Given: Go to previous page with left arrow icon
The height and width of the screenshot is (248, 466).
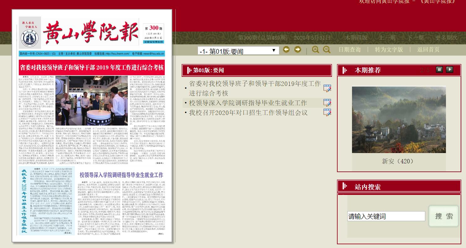Looking at the screenshot, I should 286,49.
